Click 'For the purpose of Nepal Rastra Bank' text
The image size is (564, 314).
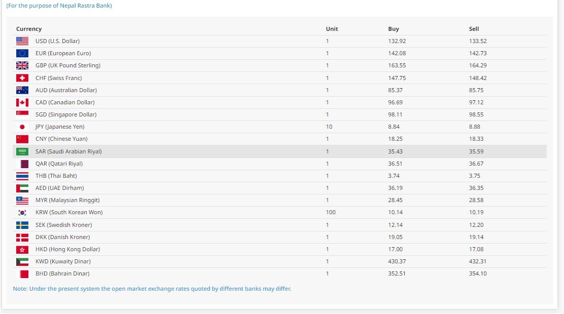click(x=59, y=6)
